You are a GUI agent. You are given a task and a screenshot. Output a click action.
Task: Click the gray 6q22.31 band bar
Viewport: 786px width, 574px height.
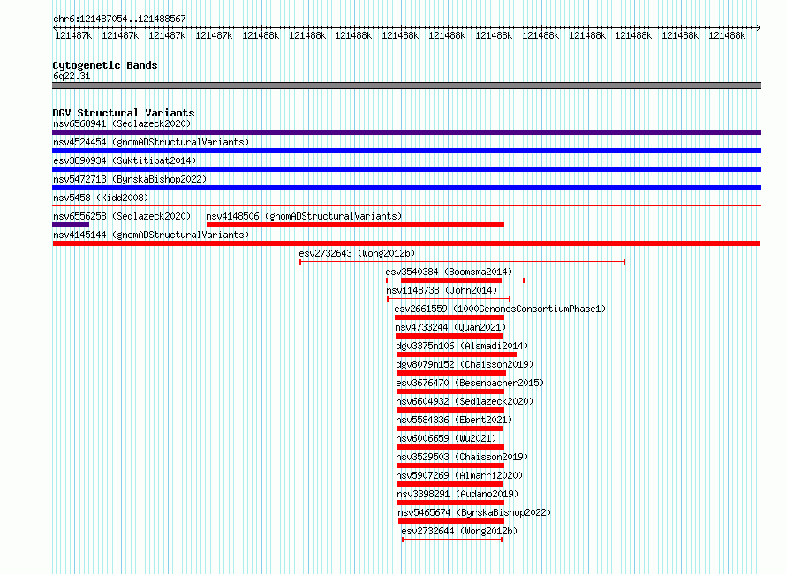coord(406,86)
